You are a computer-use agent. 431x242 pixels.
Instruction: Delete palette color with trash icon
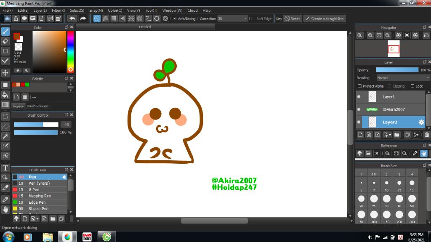25,97
